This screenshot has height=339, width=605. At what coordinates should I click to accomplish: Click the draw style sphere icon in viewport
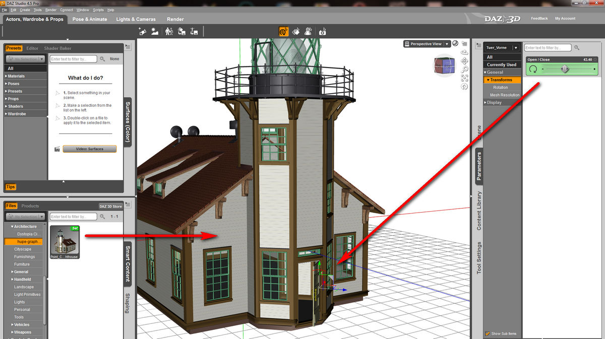tap(455, 44)
